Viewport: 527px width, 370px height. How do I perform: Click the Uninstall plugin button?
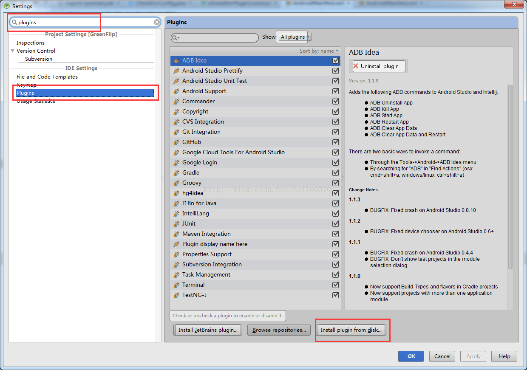(380, 66)
